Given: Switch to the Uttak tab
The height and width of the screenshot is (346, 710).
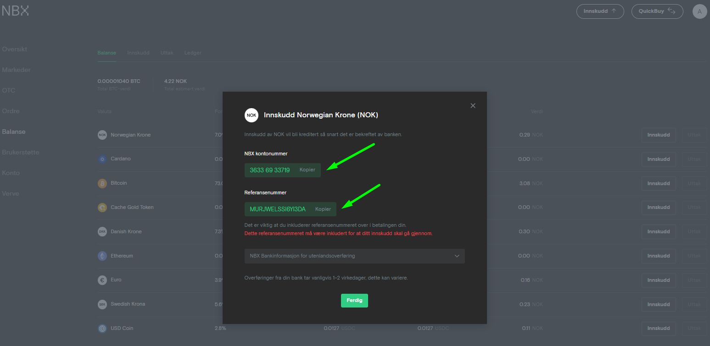Looking at the screenshot, I should point(167,53).
